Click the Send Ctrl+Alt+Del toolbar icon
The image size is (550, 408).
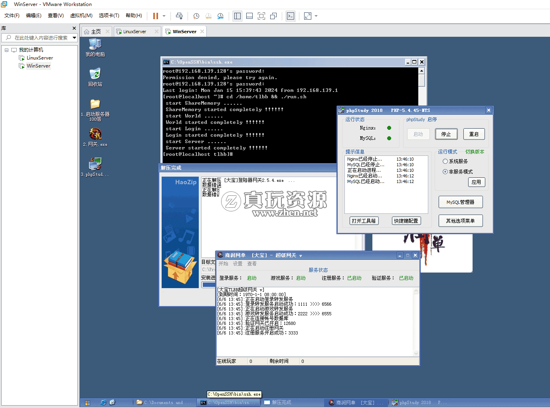[x=179, y=16]
